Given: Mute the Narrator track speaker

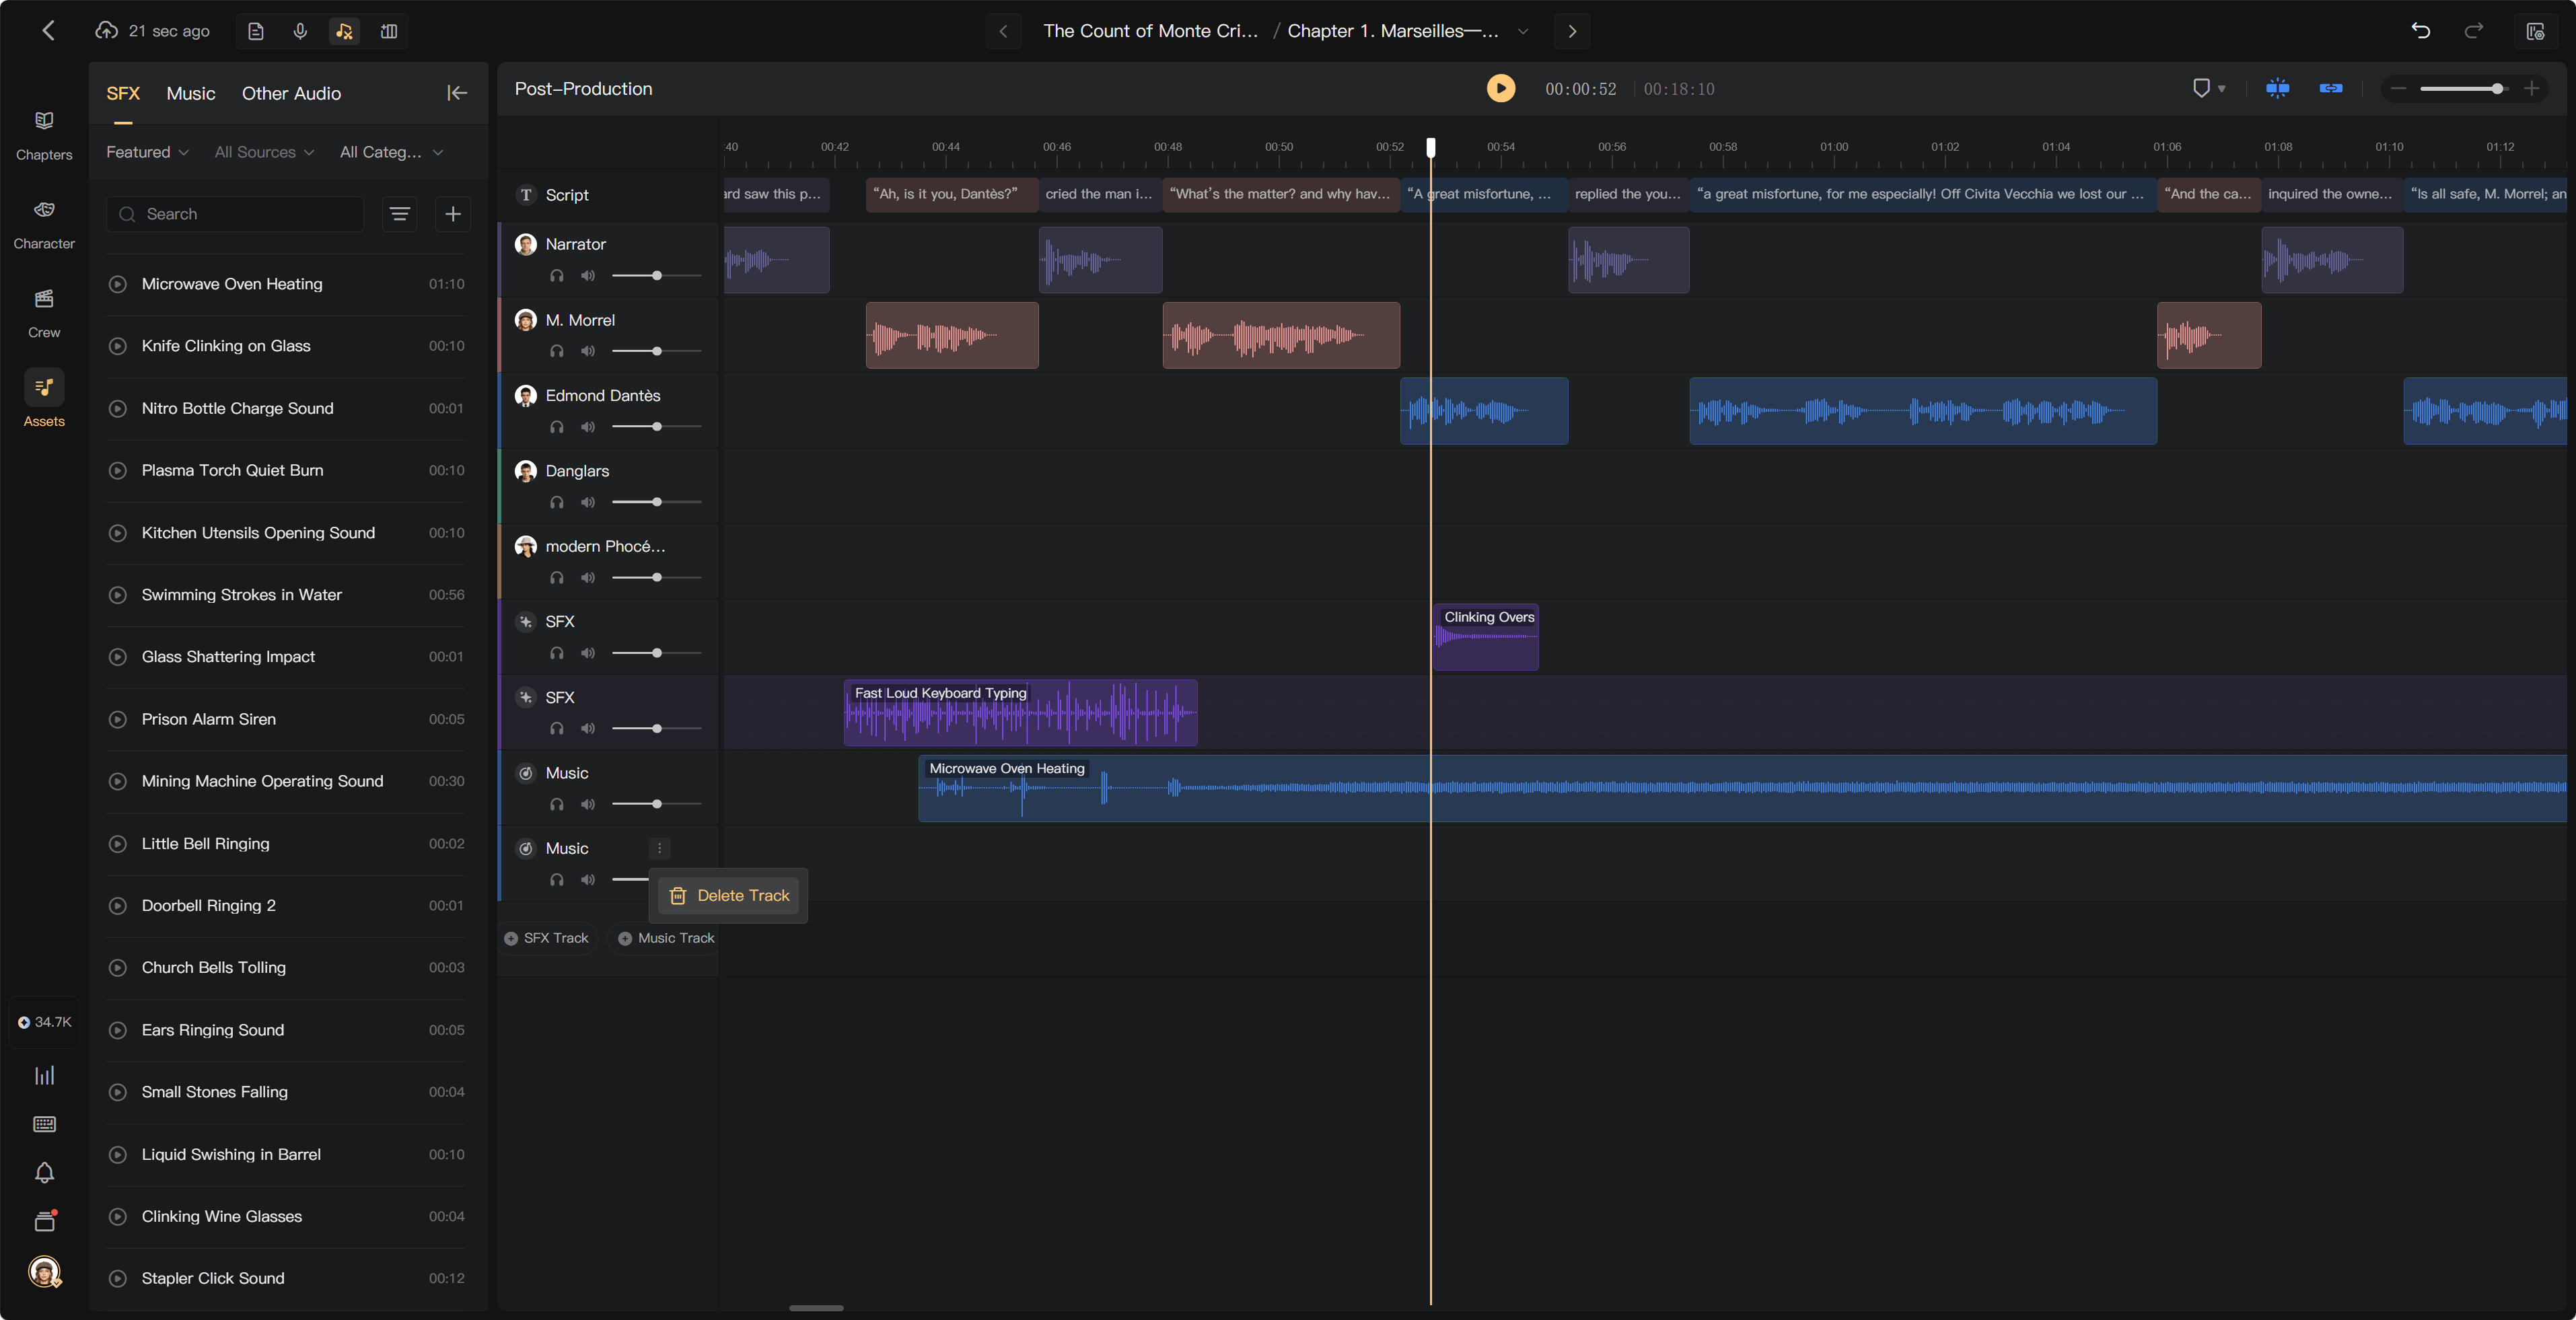Looking at the screenshot, I should click(x=588, y=276).
